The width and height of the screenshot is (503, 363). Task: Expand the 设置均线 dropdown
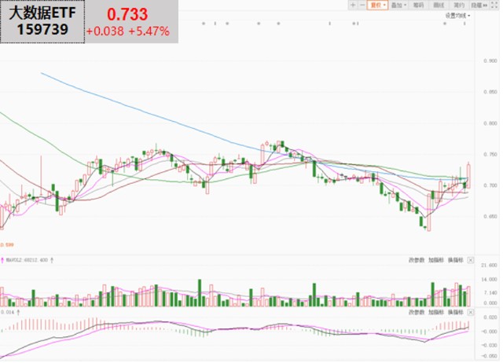[457, 15]
